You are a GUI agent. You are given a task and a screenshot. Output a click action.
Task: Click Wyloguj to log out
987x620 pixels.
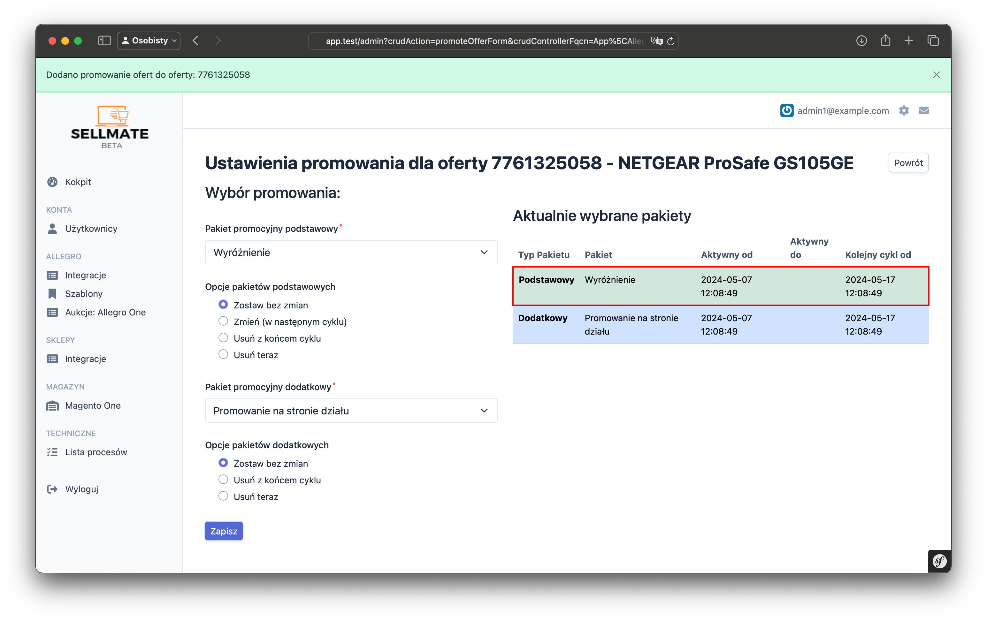(81, 489)
